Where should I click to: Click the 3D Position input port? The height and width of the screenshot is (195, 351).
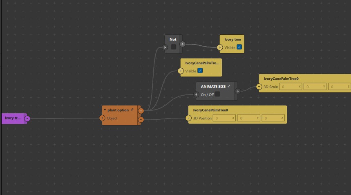click(188, 118)
